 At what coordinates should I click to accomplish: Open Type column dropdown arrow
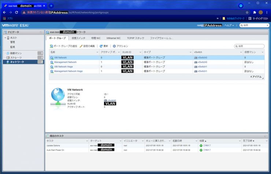coord(190,52)
